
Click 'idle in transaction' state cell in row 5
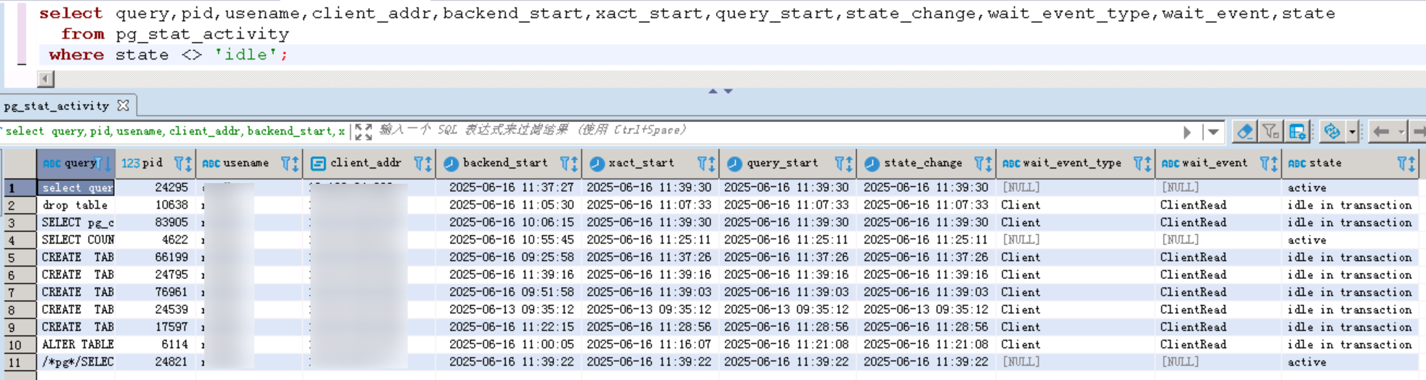1350,257
